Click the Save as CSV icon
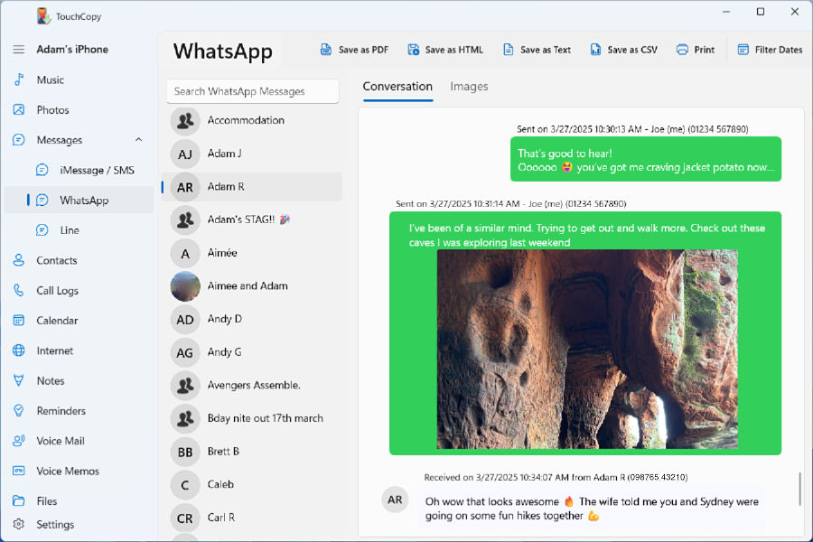 pos(595,50)
